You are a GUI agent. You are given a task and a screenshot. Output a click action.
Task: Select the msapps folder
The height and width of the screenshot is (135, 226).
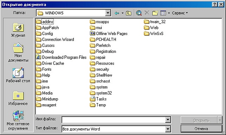[99, 22]
